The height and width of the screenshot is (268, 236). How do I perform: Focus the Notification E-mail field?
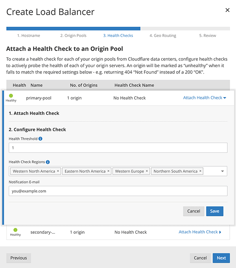tap(118, 191)
